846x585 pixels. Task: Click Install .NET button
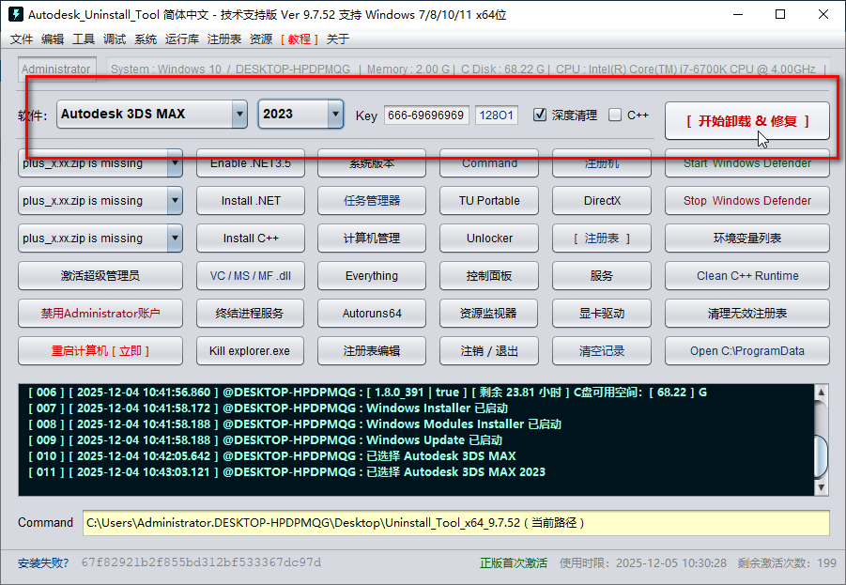point(251,201)
